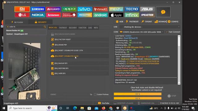Open the COM10 port dropdown

click(x=142, y=32)
